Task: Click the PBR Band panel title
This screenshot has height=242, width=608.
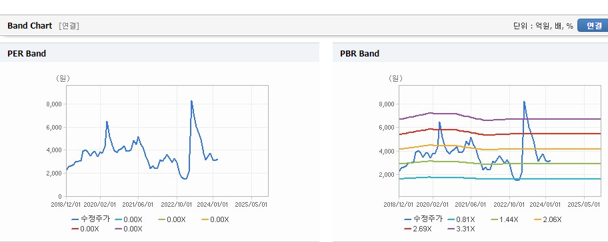Action: pos(359,54)
